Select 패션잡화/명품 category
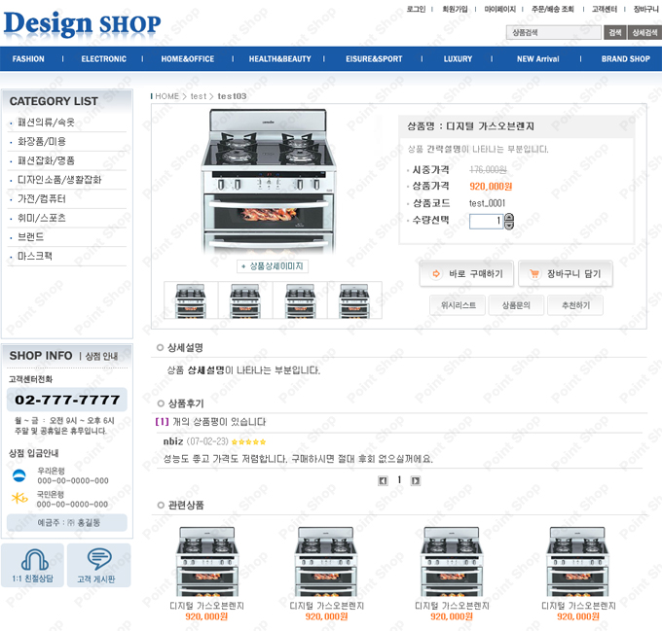 tap(46, 160)
